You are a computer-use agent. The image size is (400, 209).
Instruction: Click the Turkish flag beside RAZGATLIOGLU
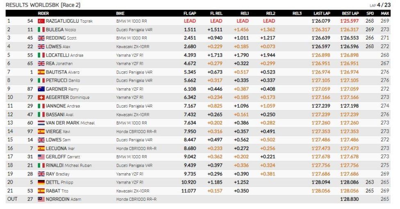click(x=41, y=21)
